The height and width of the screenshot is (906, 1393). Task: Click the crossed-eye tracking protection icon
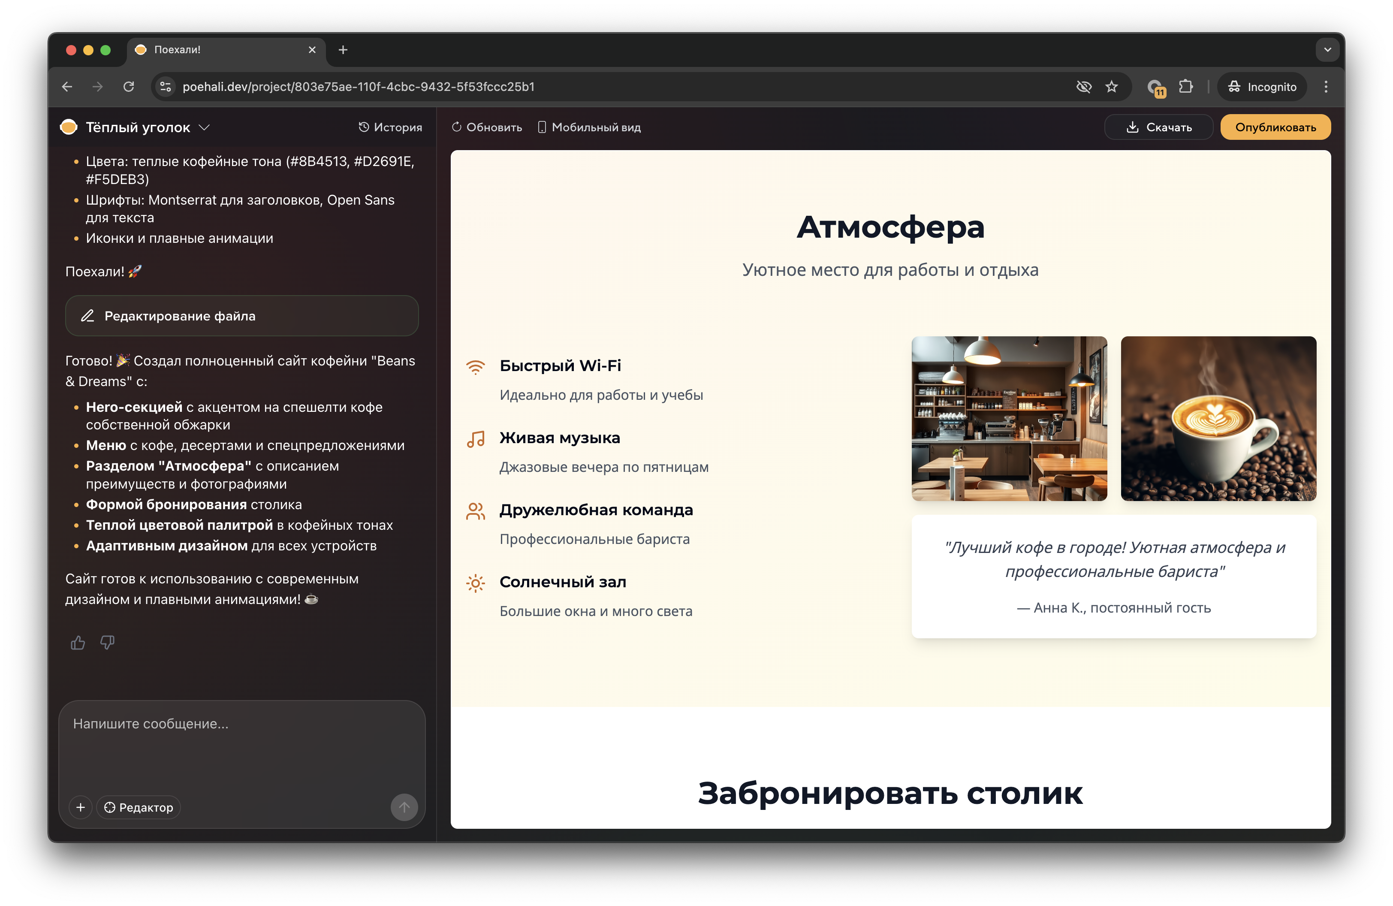1083,87
